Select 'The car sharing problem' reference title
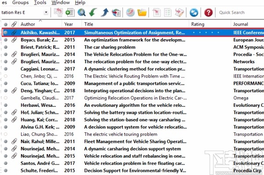Screen dimensions: 264x175 (110, 47)
